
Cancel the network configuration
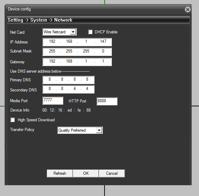click(x=112, y=173)
